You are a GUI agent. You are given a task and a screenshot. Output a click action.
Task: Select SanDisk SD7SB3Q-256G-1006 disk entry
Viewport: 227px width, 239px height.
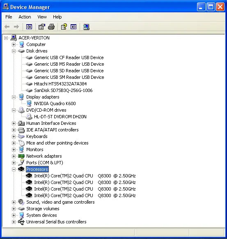(63, 90)
